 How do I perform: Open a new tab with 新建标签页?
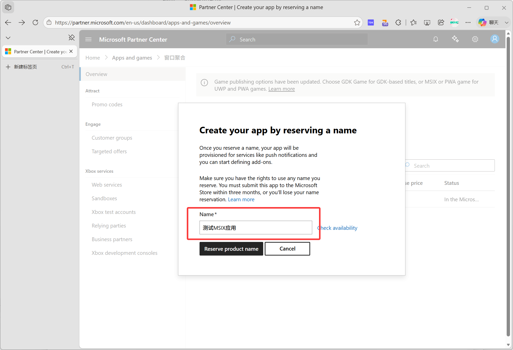(39, 67)
